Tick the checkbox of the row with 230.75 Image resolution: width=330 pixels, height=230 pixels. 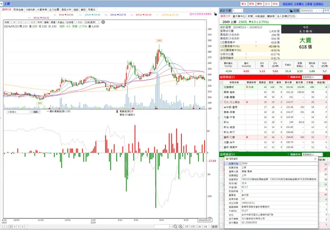(x=221, y=142)
